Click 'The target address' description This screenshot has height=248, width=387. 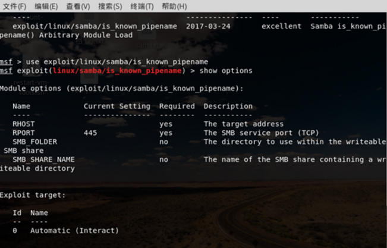(x=244, y=124)
